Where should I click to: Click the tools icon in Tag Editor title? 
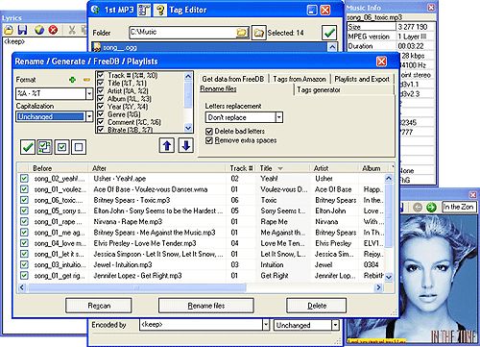[x=144, y=10]
